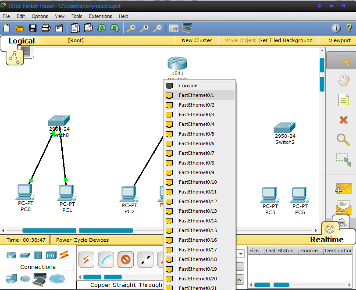Click the Router0 1841 device
Image resolution: width=356 pixels, height=290 pixels.
coord(177,63)
